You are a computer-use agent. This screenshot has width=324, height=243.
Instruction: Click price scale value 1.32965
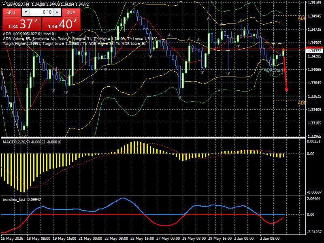coord(314,136)
